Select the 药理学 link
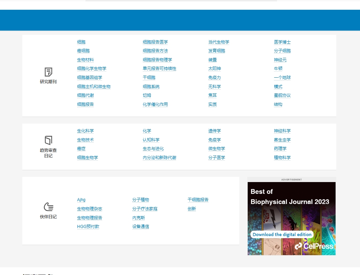 [280, 149]
